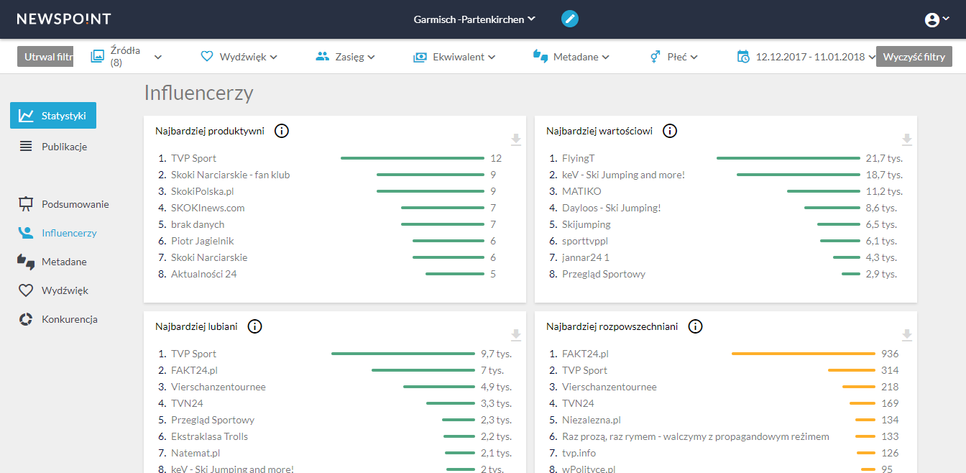
Task: Go to Konkurencja section in sidebar
Action: pos(69,319)
